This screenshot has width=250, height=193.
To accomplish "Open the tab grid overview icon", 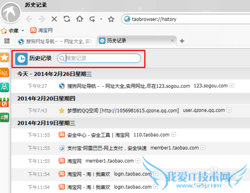I will pos(7,41).
